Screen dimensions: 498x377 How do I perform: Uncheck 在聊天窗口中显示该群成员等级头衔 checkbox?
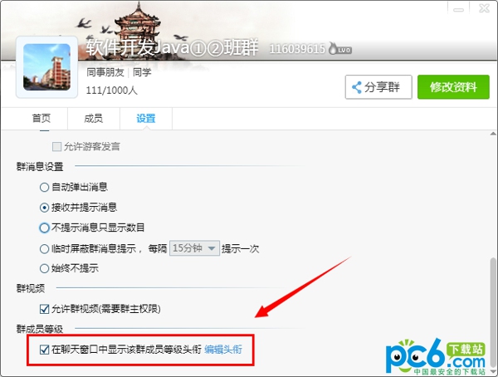(44, 350)
